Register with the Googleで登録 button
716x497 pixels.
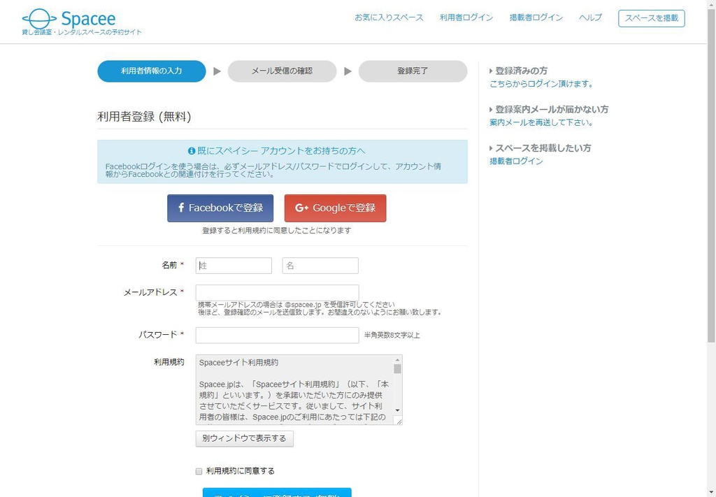click(335, 208)
